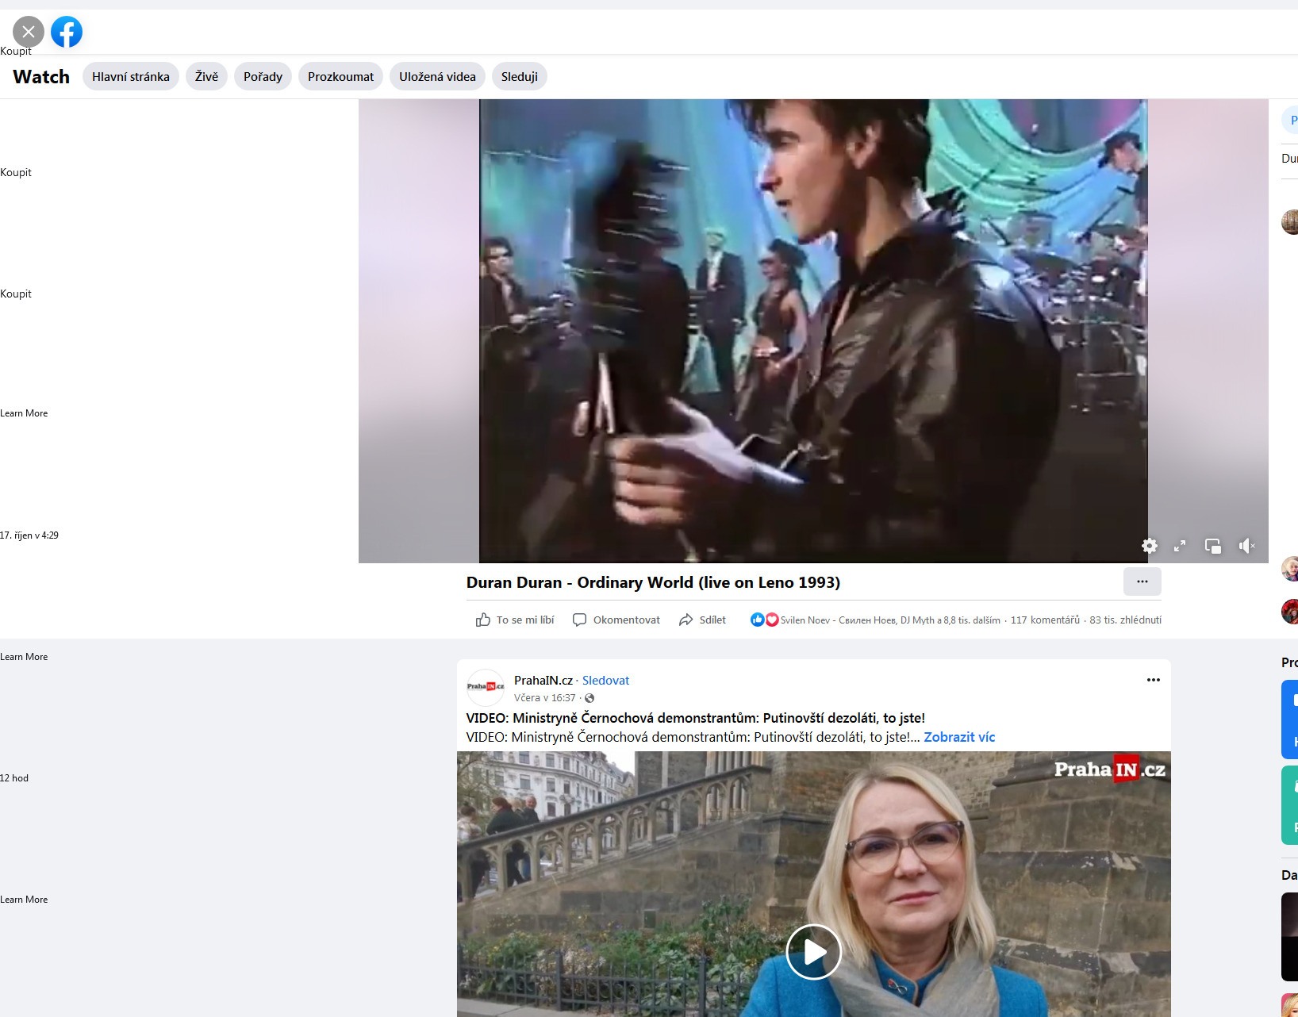Click the 17. říjen v 4:29 timestamp

(x=29, y=535)
